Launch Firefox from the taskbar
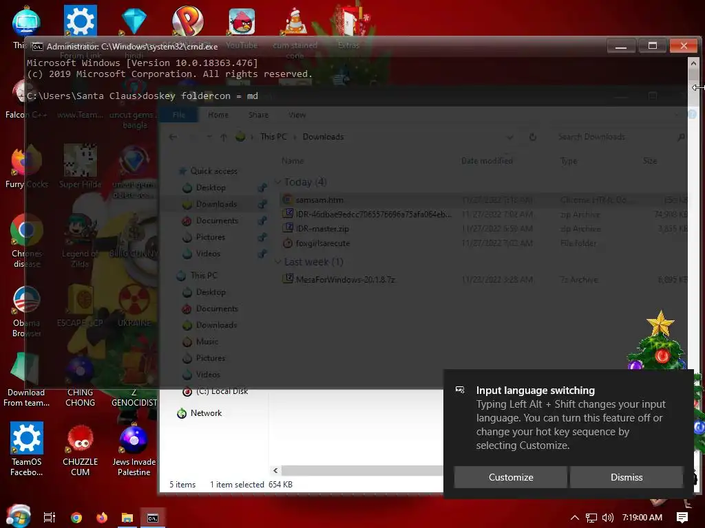 click(x=102, y=518)
